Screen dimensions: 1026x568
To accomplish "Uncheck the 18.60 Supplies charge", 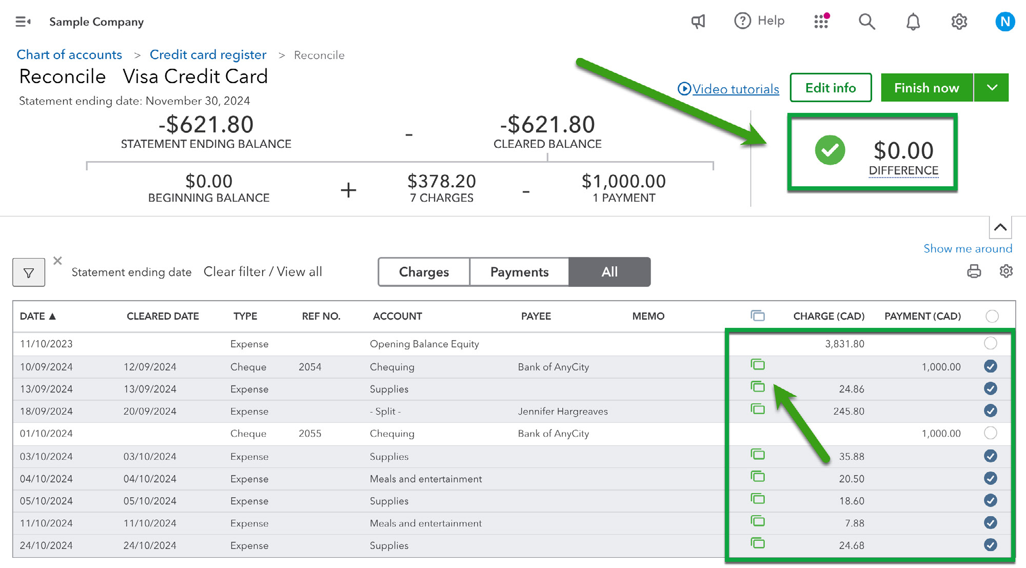I will coord(991,500).
